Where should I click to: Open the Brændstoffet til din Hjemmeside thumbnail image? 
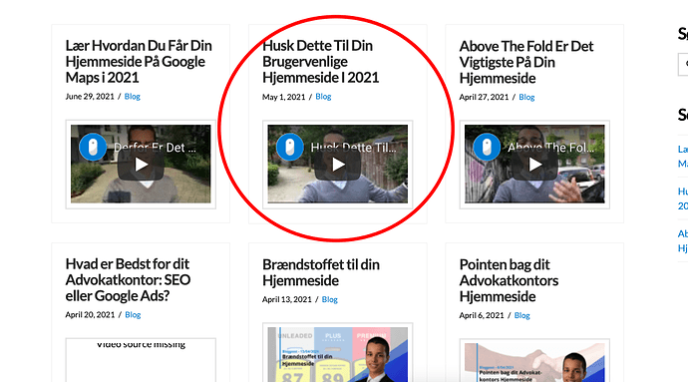click(x=338, y=354)
